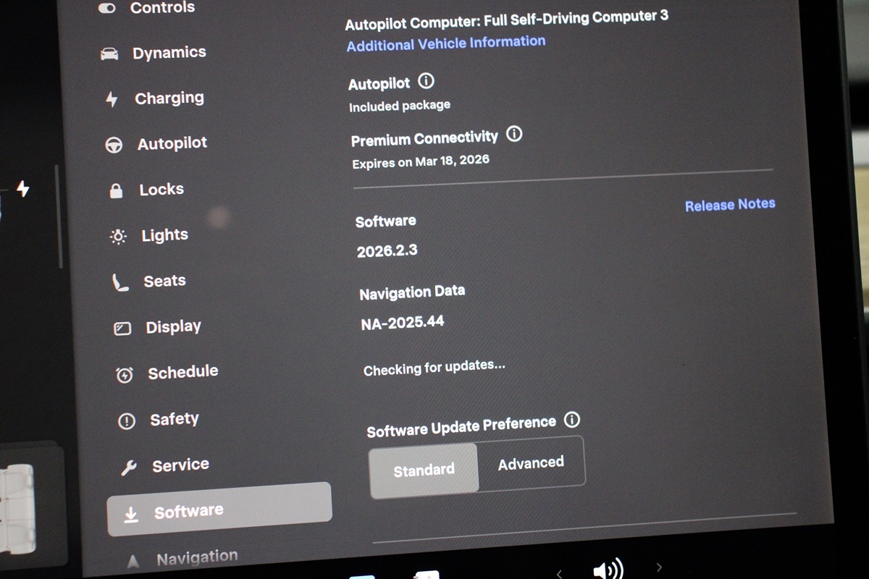869x579 pixels.
Task: Open the Charging settings via bolt icon
Action: tap(112, 99)
